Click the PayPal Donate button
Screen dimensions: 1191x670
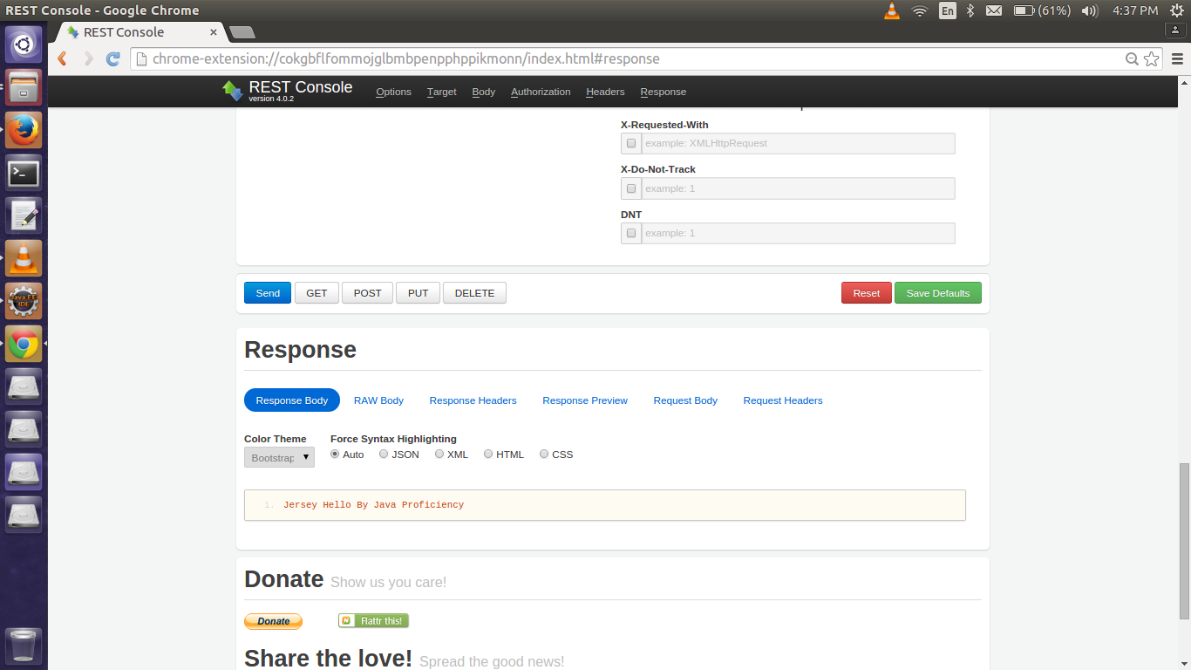273,620
